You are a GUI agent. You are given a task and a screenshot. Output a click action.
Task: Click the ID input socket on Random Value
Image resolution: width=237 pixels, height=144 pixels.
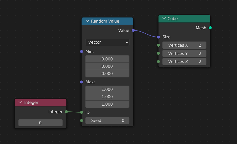(x=81, y=112)
